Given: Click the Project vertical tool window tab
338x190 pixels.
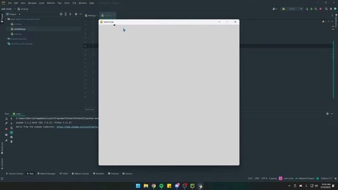Looking at the screenshot, I should (2, 18).
